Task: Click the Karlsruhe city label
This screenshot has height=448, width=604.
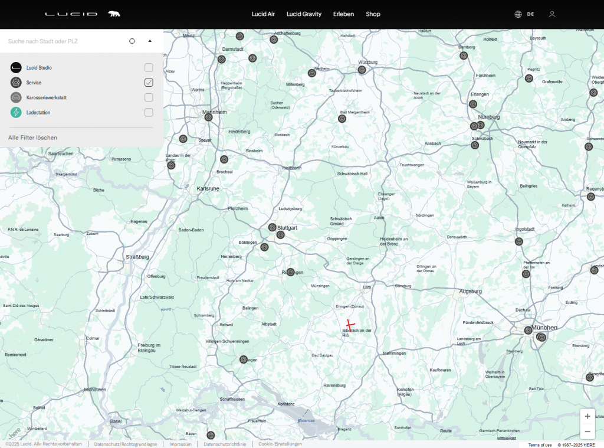Action: coord(208,188)
